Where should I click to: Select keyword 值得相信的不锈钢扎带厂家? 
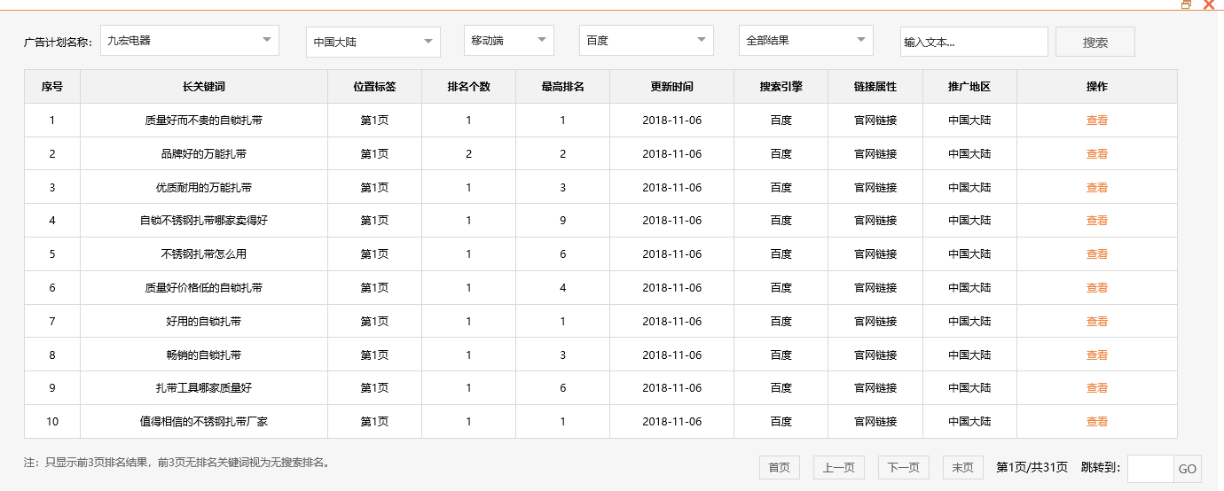pos(204,422)
